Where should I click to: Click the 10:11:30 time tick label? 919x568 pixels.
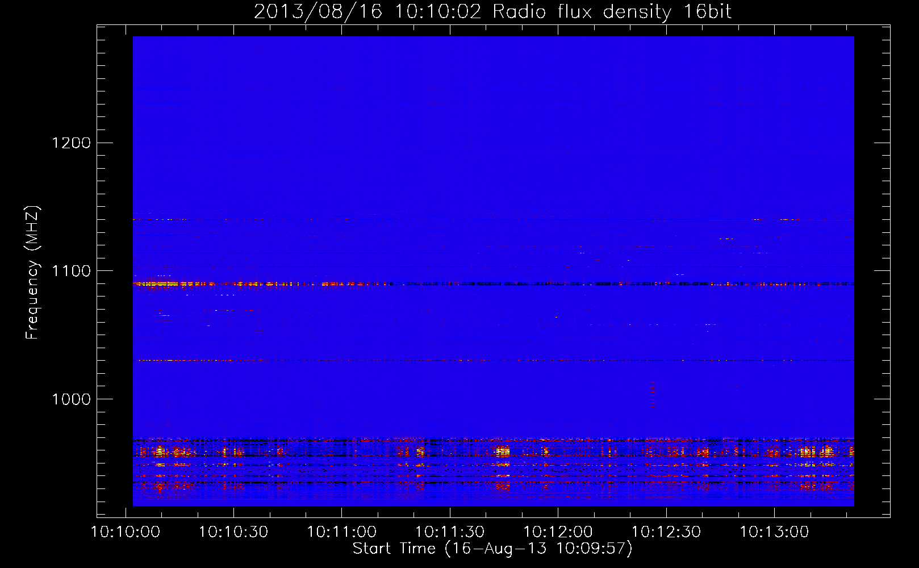pyautogui.click(x=450, y=532)
